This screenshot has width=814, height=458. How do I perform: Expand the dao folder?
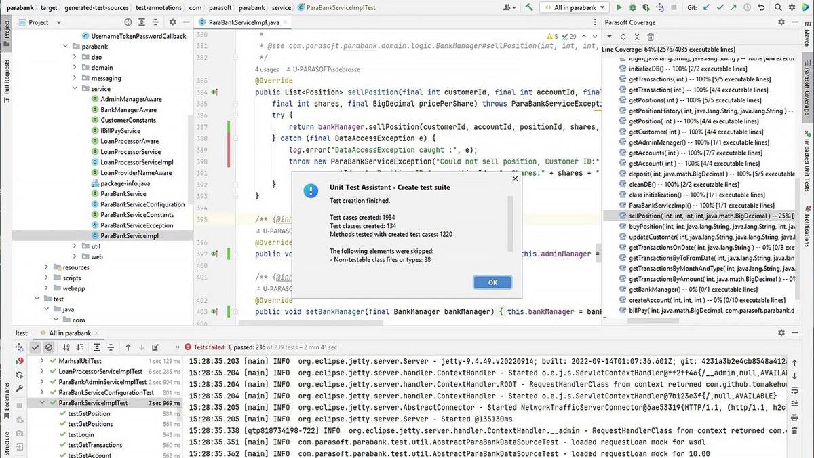(x=75, y=58)
